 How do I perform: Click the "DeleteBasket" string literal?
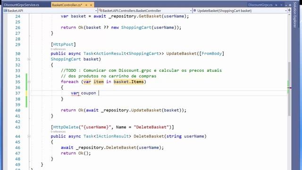click(x=151, y=127)
